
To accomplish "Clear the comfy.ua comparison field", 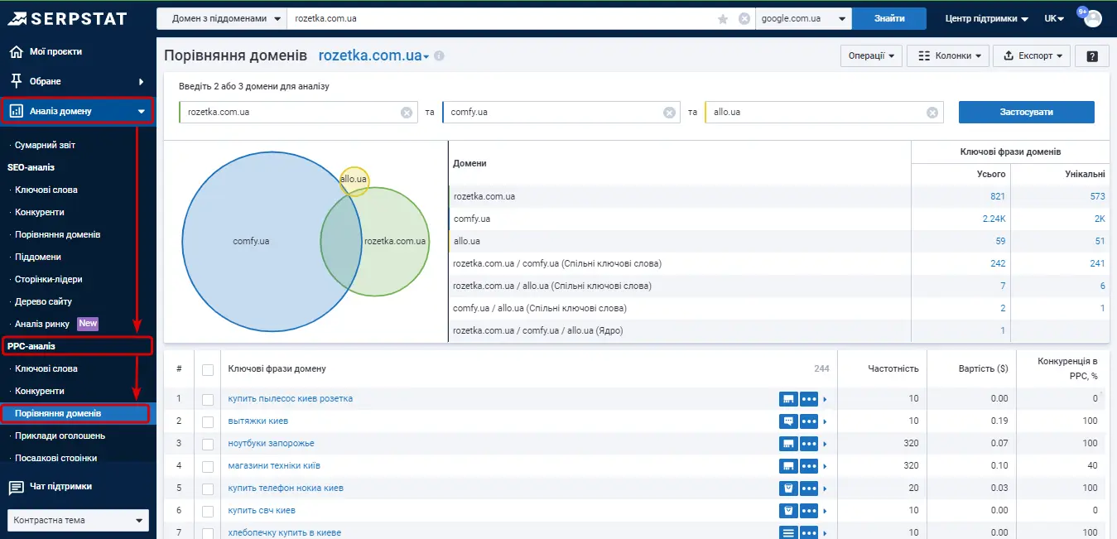I will [x=669, y=113].
